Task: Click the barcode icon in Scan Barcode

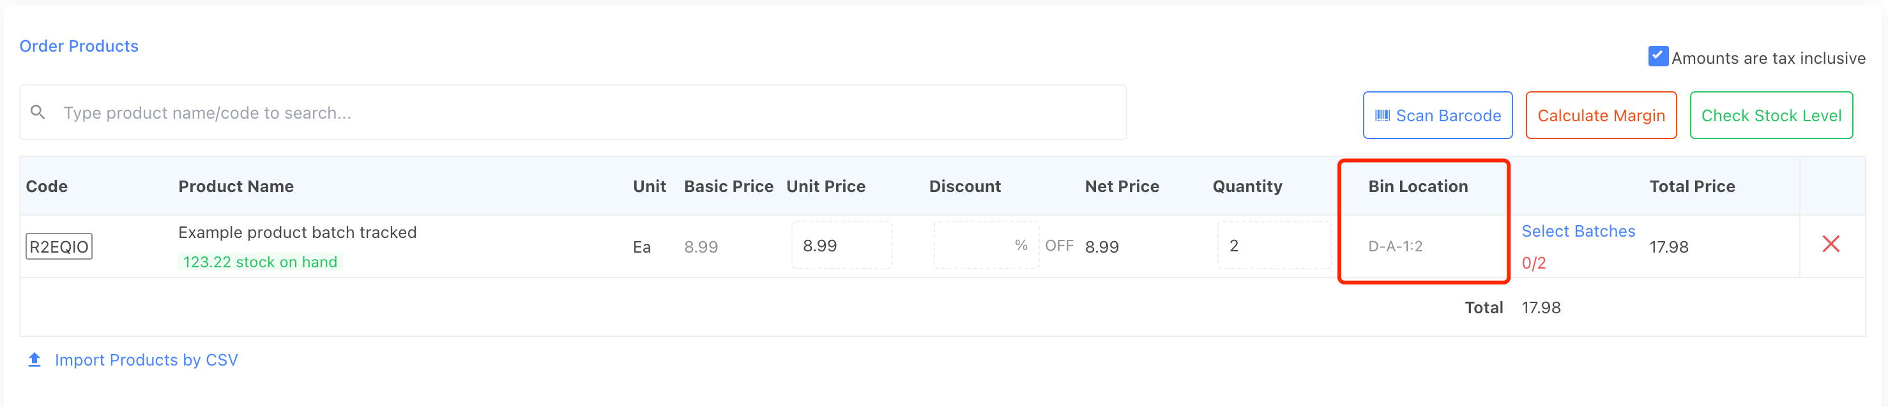Action: 1382,115
